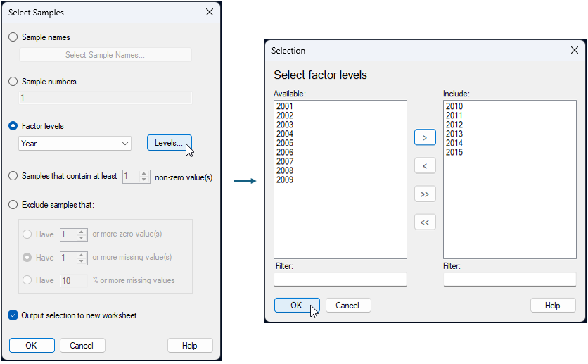Remove all included levels with << button
The height and width of the screenshot is (364, 588).
pyautogui.click(x=425, y=222)
